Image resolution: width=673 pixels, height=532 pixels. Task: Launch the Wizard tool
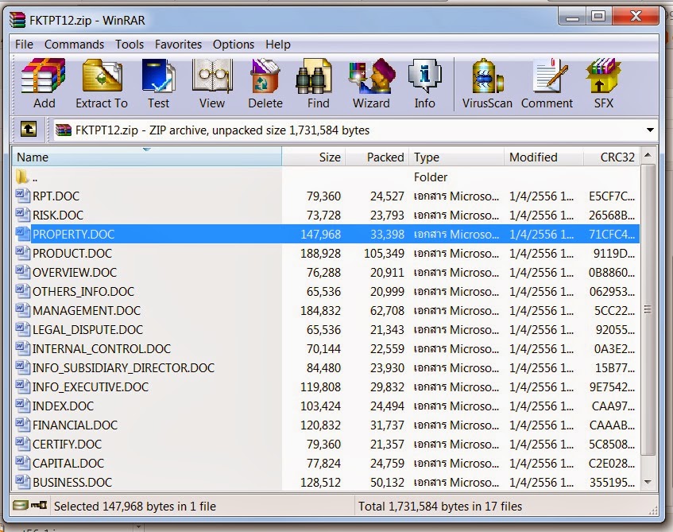pos(371,83)
